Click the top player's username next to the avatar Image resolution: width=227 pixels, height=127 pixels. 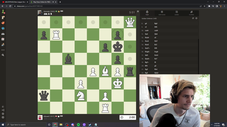coord(46,11)
